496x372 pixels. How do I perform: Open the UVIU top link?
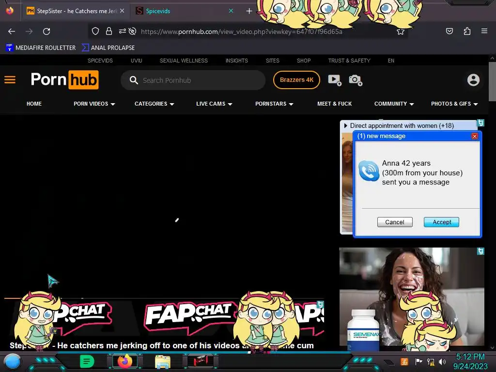136,61
